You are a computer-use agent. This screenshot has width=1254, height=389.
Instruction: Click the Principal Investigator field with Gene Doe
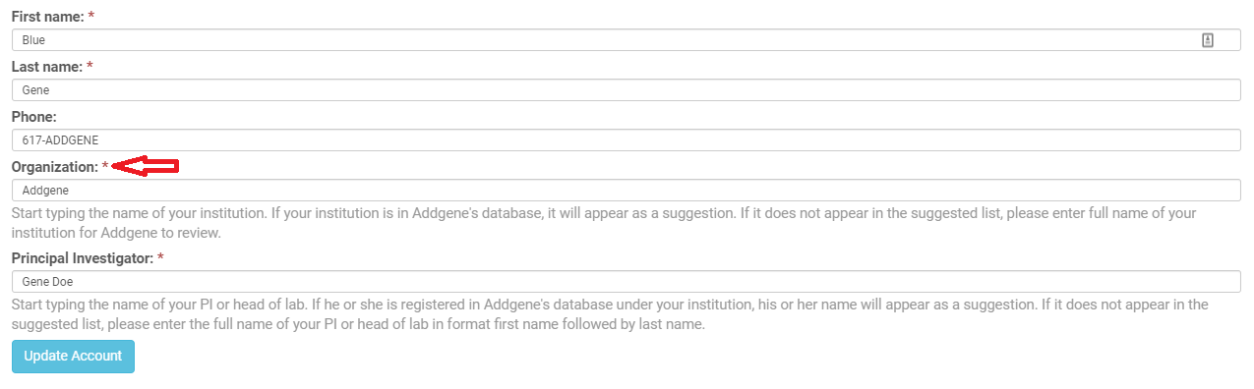pyautogui.click(x=627, y=282)
